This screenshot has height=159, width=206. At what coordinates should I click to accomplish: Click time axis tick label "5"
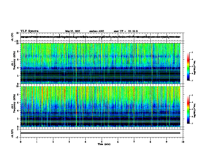(102, 142)
